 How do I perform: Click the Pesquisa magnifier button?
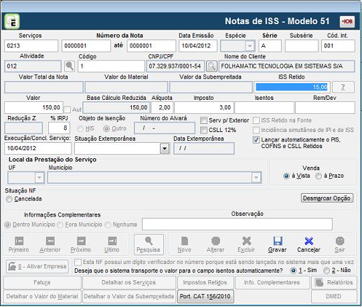click(x=149, y=244)
